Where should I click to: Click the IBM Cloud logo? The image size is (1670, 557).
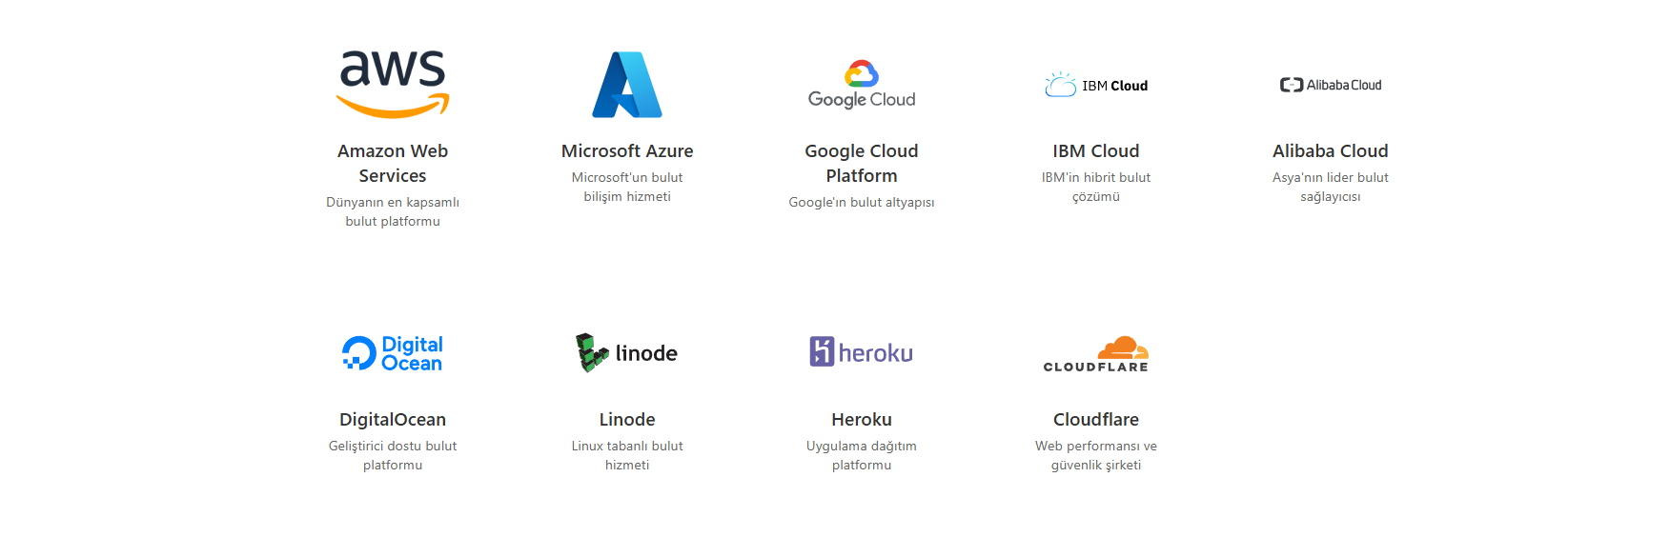point(1096,85)
